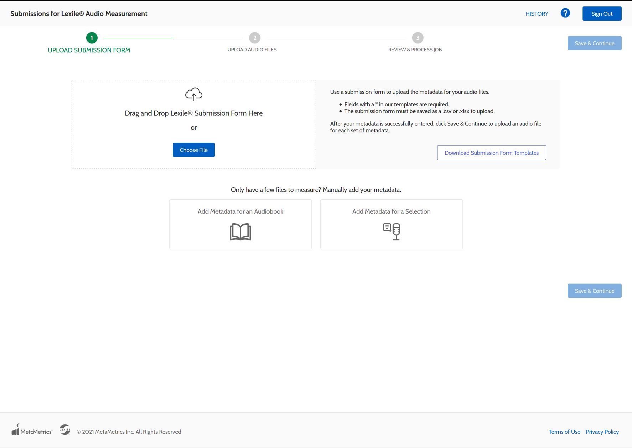
Task: Open the Terms of Use link
Action: (564, 432)
